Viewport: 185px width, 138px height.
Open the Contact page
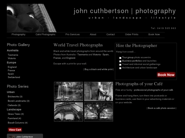click(110, 34)
